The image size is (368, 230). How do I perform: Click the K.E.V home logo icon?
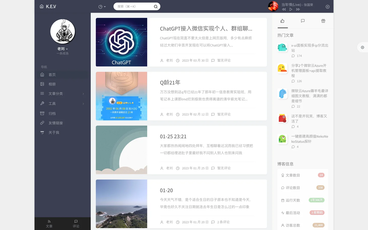[42, 6]
